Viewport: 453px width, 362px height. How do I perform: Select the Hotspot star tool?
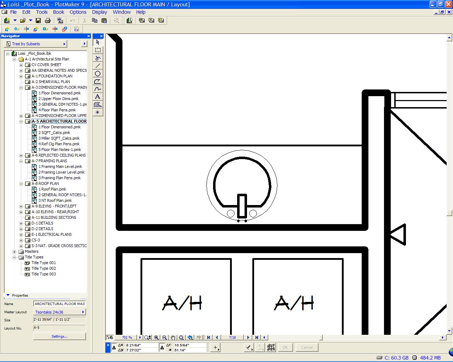(98, 112)
